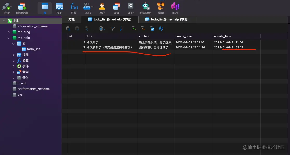
Task: Select the title cell 今天转阴了（其实是烧迷糊看错了）
Action: point(112,47)
